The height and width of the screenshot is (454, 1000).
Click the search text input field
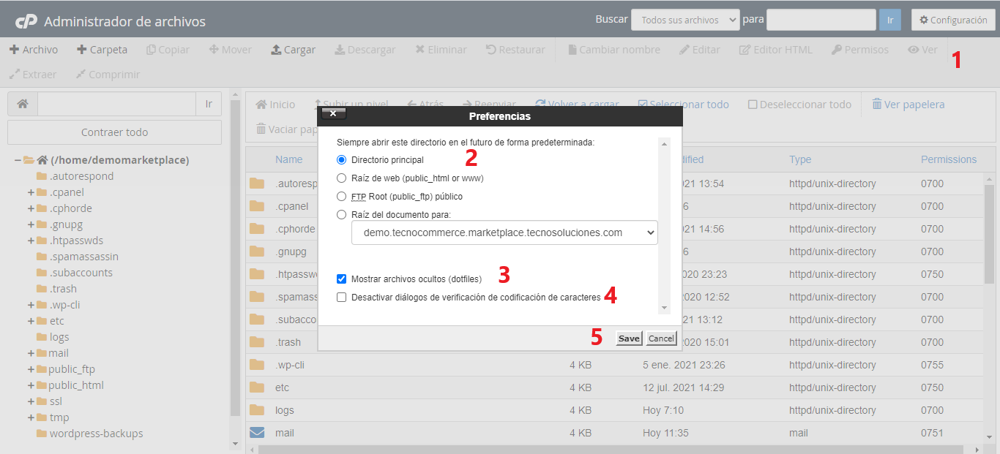pos(821,20)
